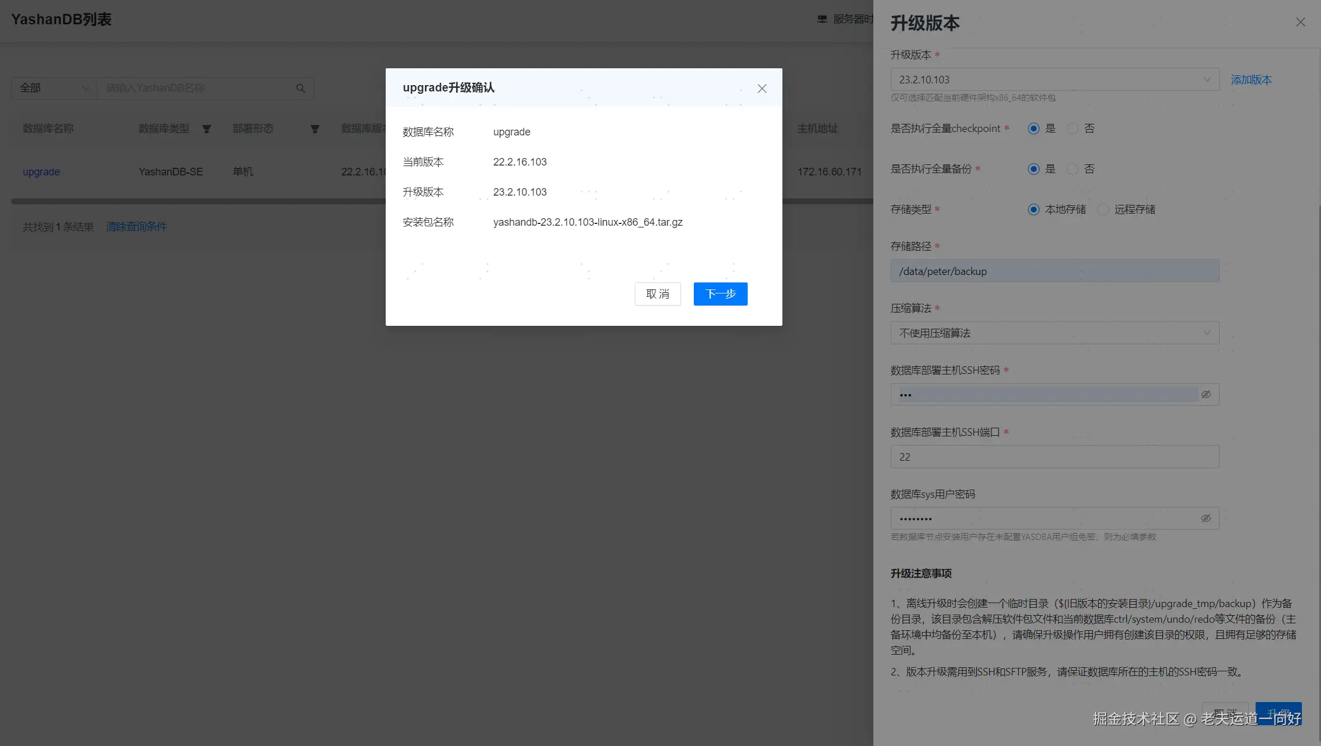This screenshot has width=1321, height=746.
Task: Close the upgrade confirmation dialog
Action: coord(762,89)
